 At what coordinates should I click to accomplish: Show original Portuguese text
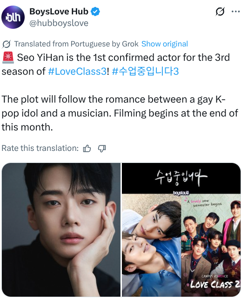pos(165,44)
